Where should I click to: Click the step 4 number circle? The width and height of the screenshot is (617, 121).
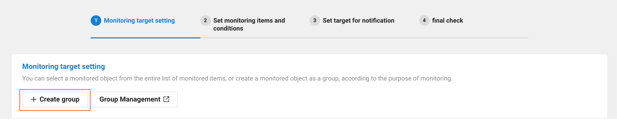pos(424,21)
